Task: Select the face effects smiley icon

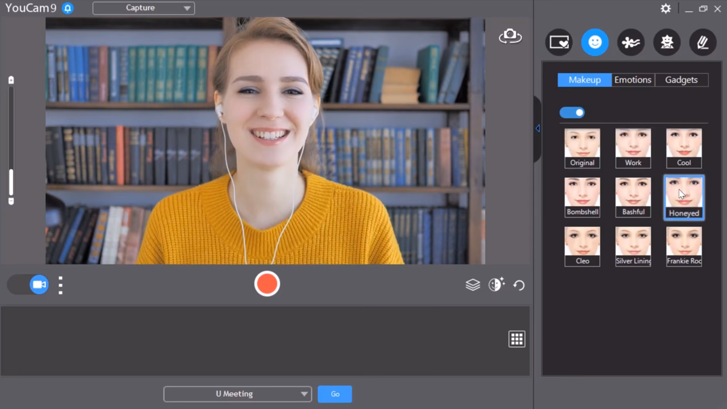Action: (595, 42)
